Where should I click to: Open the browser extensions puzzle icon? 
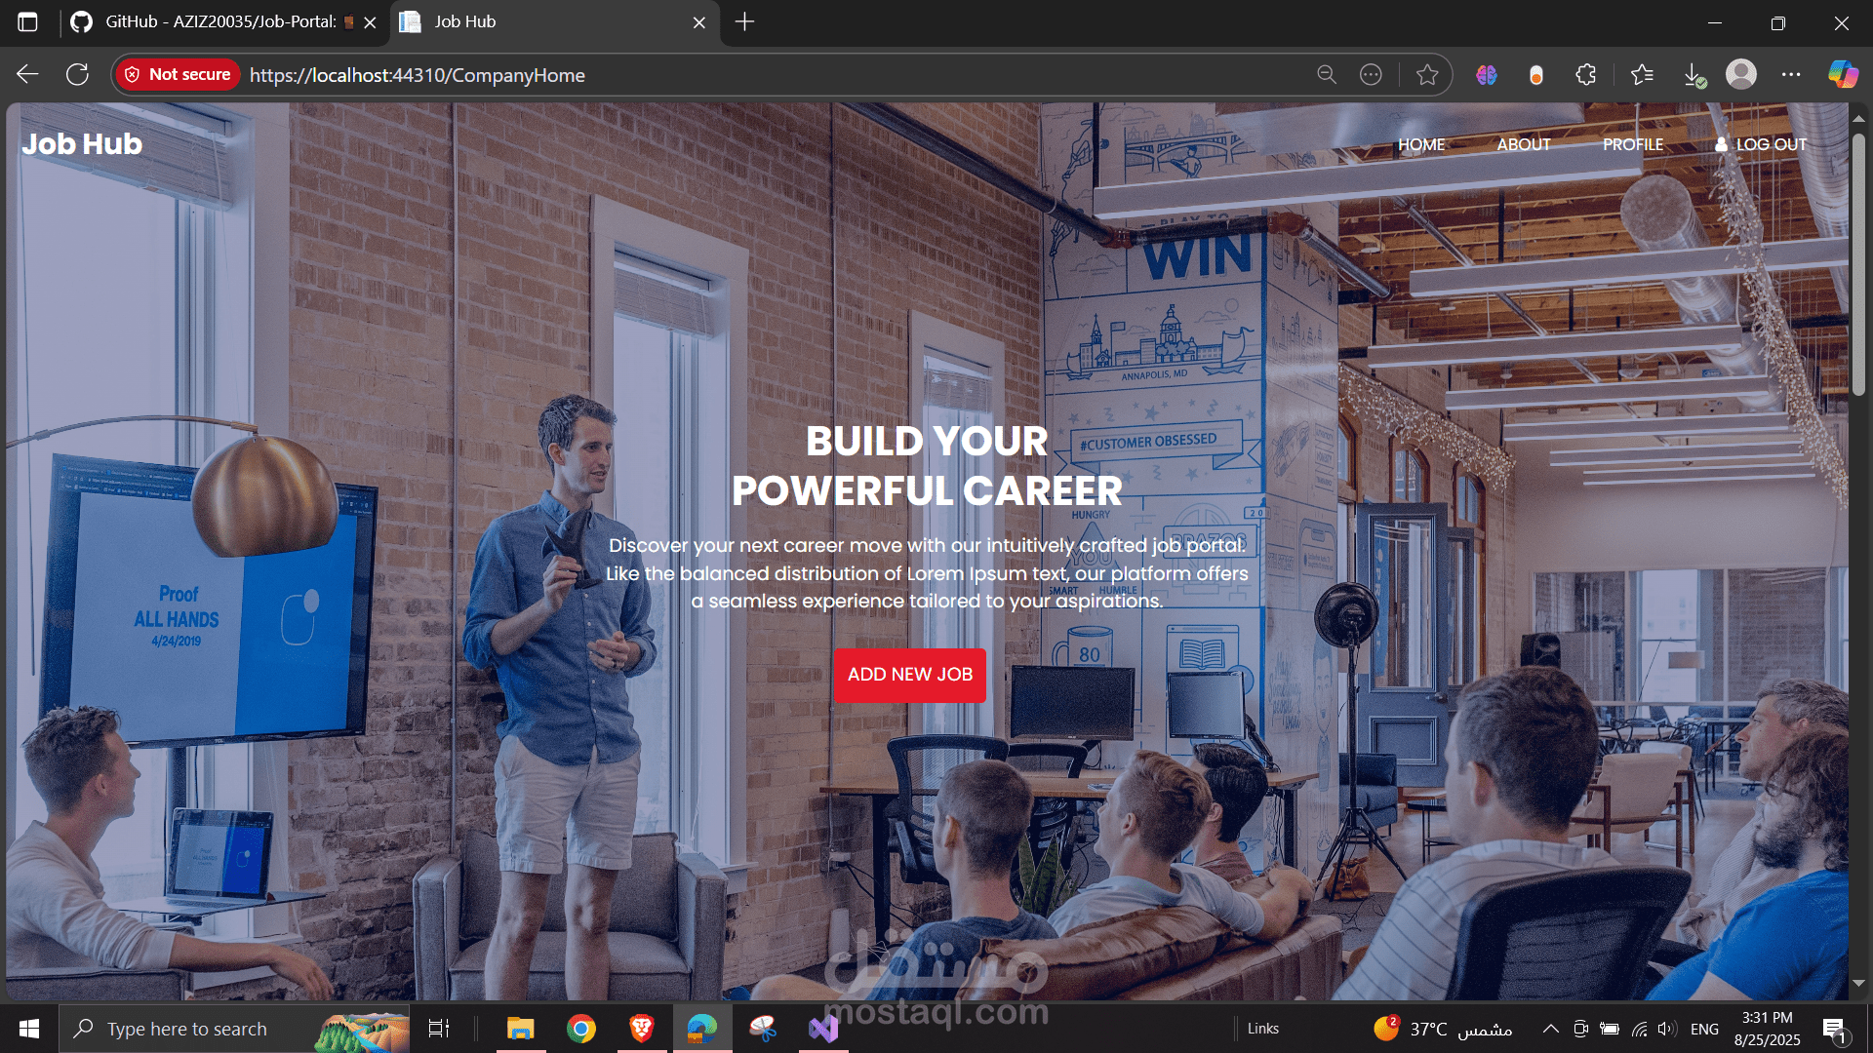[1586, 75]
